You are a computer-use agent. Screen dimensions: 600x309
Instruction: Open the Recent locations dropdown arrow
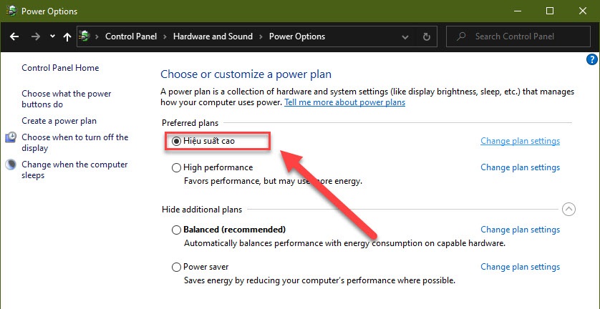52,36
